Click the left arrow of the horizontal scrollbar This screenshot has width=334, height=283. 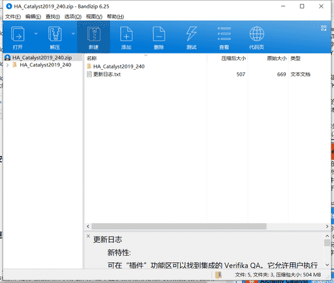pos(88,226)
